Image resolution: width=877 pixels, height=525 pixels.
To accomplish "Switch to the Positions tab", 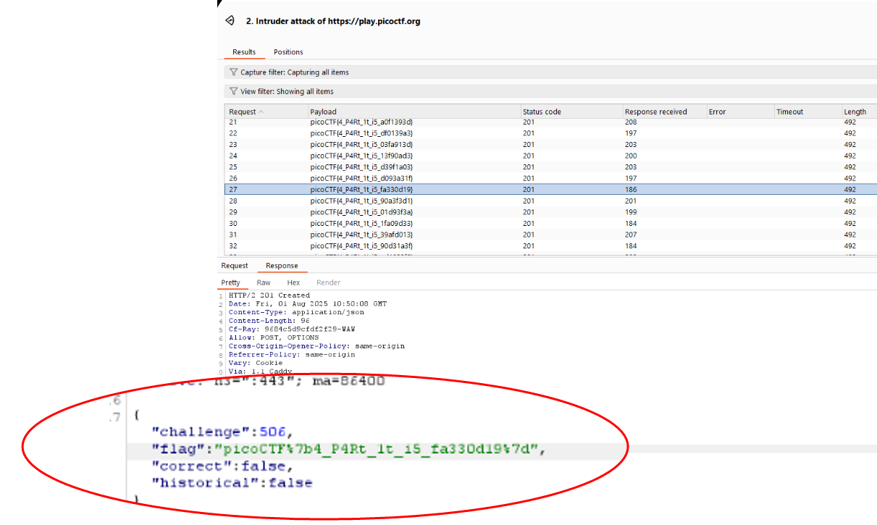I will [288, 52].
